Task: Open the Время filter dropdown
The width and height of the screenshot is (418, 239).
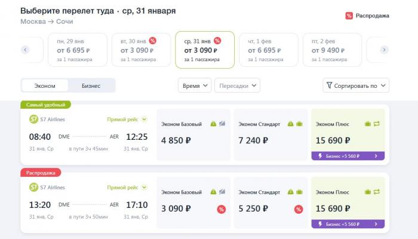Action: pyautogui.click(x=195, y=85)
